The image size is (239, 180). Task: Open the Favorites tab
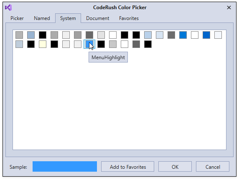pos(129,18)
